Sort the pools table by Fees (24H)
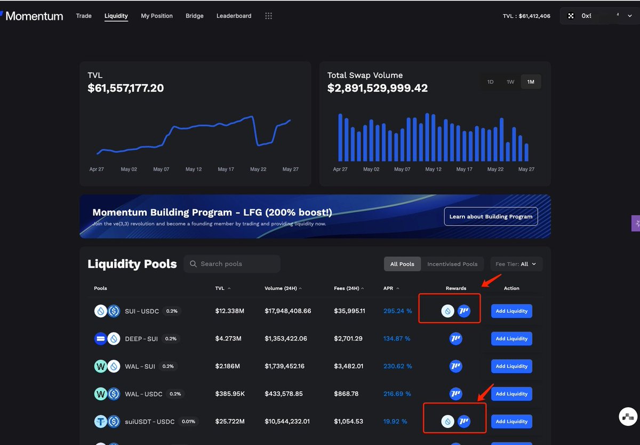 (x=349, y=288)
